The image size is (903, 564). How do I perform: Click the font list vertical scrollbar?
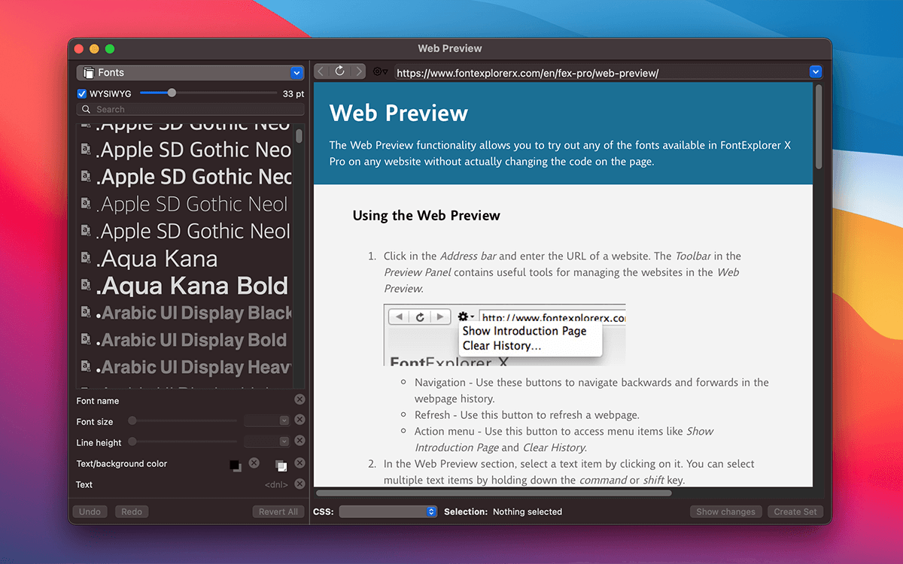click(299, 135)
